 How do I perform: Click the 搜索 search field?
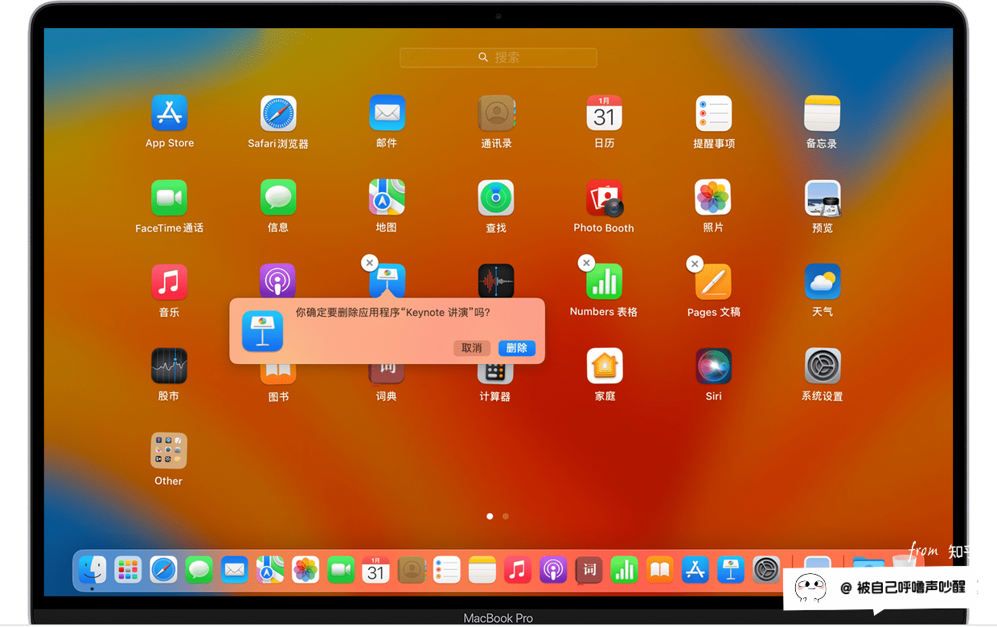click(x=498, y=57)
